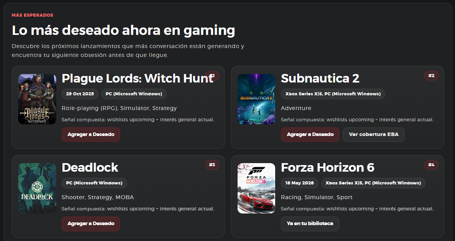Click Deadlock's PC (Microsoft Windows) platform tag
The height and width of the screenshot is (241, 455).
(94, 183)
